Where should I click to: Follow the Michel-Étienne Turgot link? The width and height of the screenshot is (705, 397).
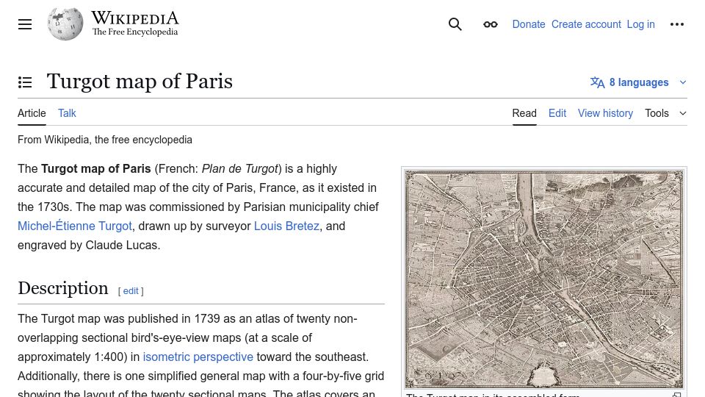coord(75,226)
